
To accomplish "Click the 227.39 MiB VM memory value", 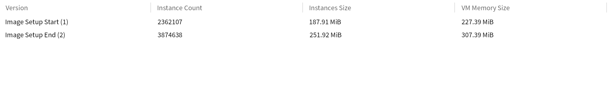I will (477, 22).
